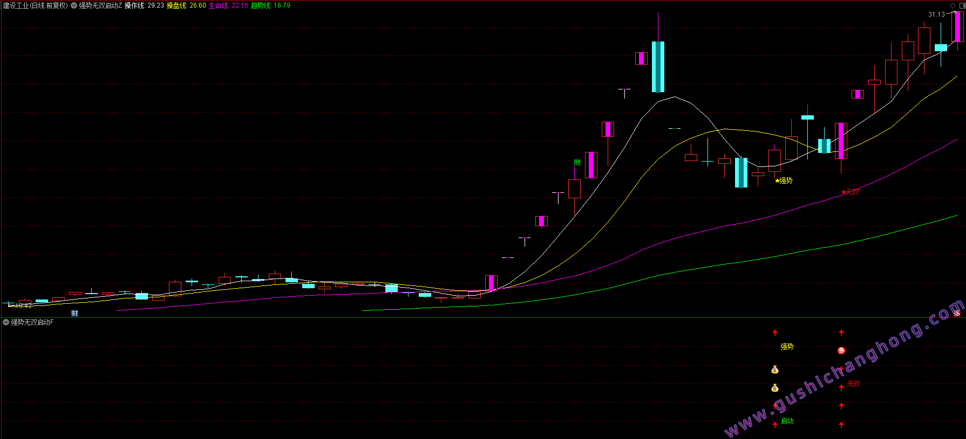Click the yellow ★强势 signal on main chart
The width and height of the screenshot is (966, 439).
[x=784, y=180]
